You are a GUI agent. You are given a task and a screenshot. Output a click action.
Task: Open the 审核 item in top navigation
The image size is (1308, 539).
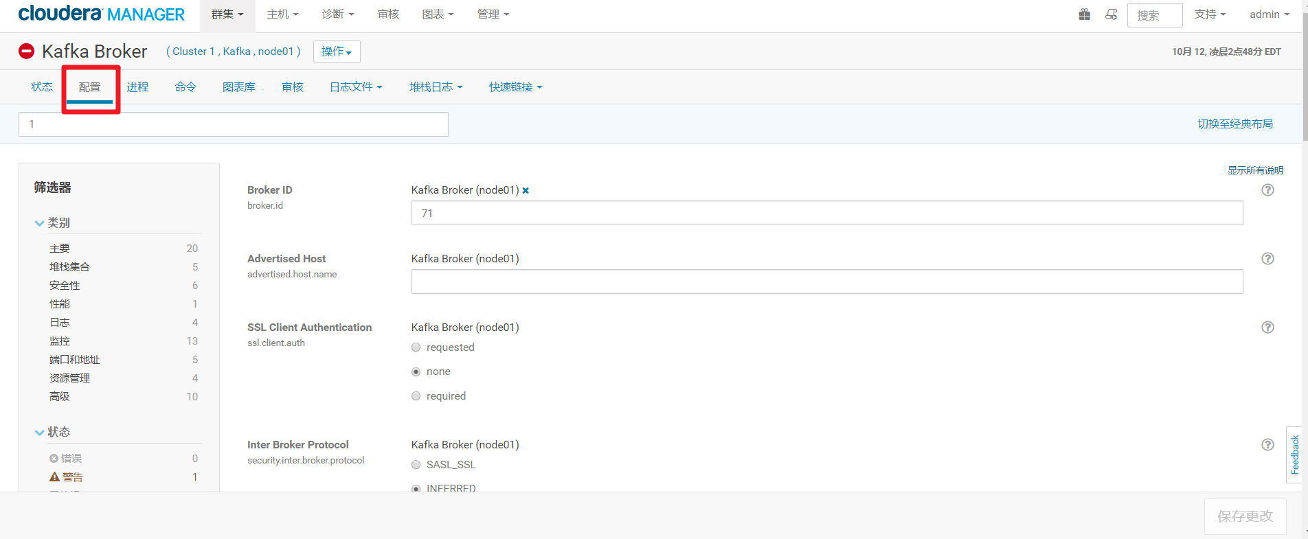(388, 14)
